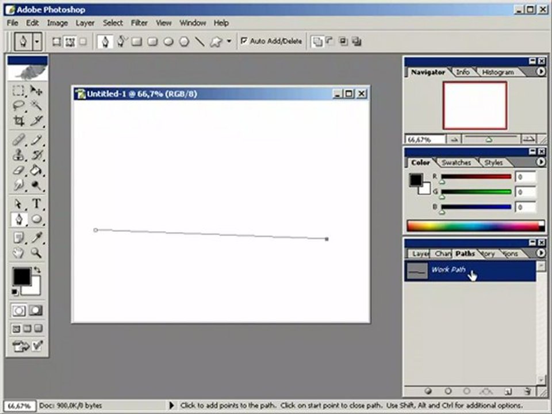Viewport: 552px width, 414px height.
Task: Select the Hand tool
Action: click(18, 253)
